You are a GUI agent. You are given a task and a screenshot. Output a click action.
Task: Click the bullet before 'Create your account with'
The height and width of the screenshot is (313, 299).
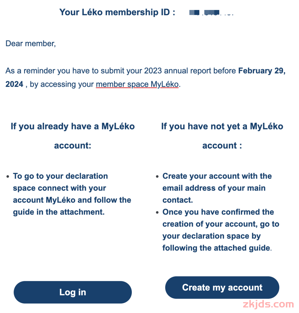tap(157, 177)
